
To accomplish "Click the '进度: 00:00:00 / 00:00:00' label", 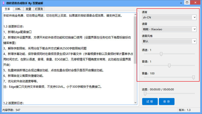I will point(158,89).
